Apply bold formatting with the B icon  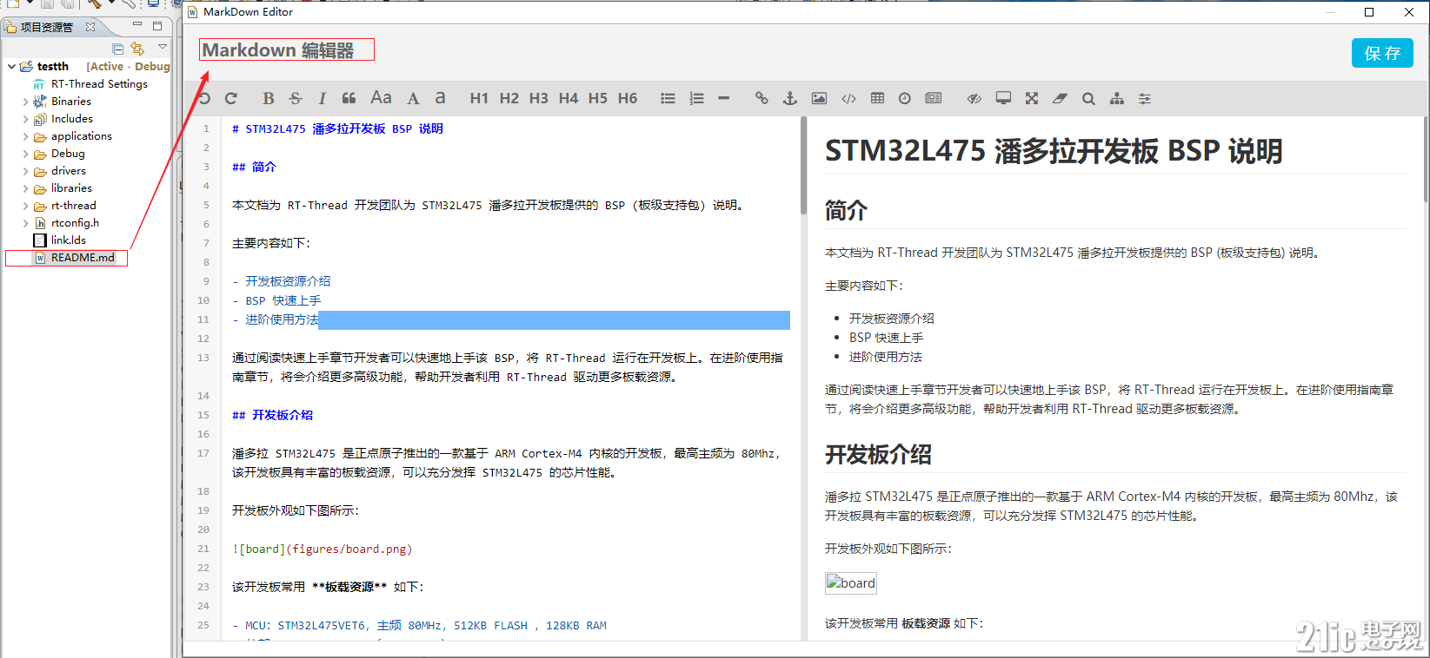tap(269, 98)
